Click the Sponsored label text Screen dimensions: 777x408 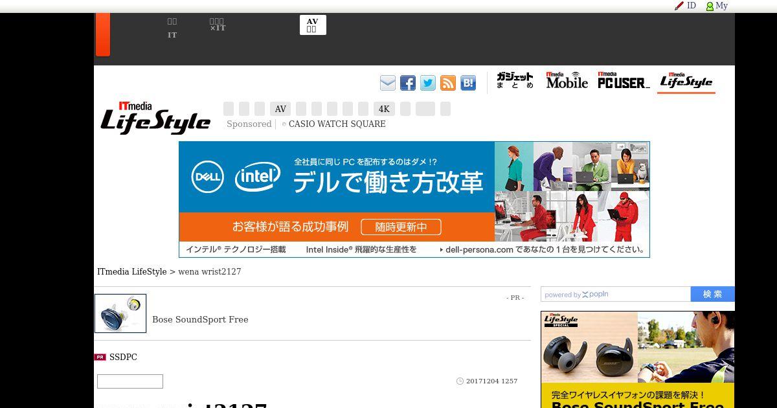pos(249,124)
